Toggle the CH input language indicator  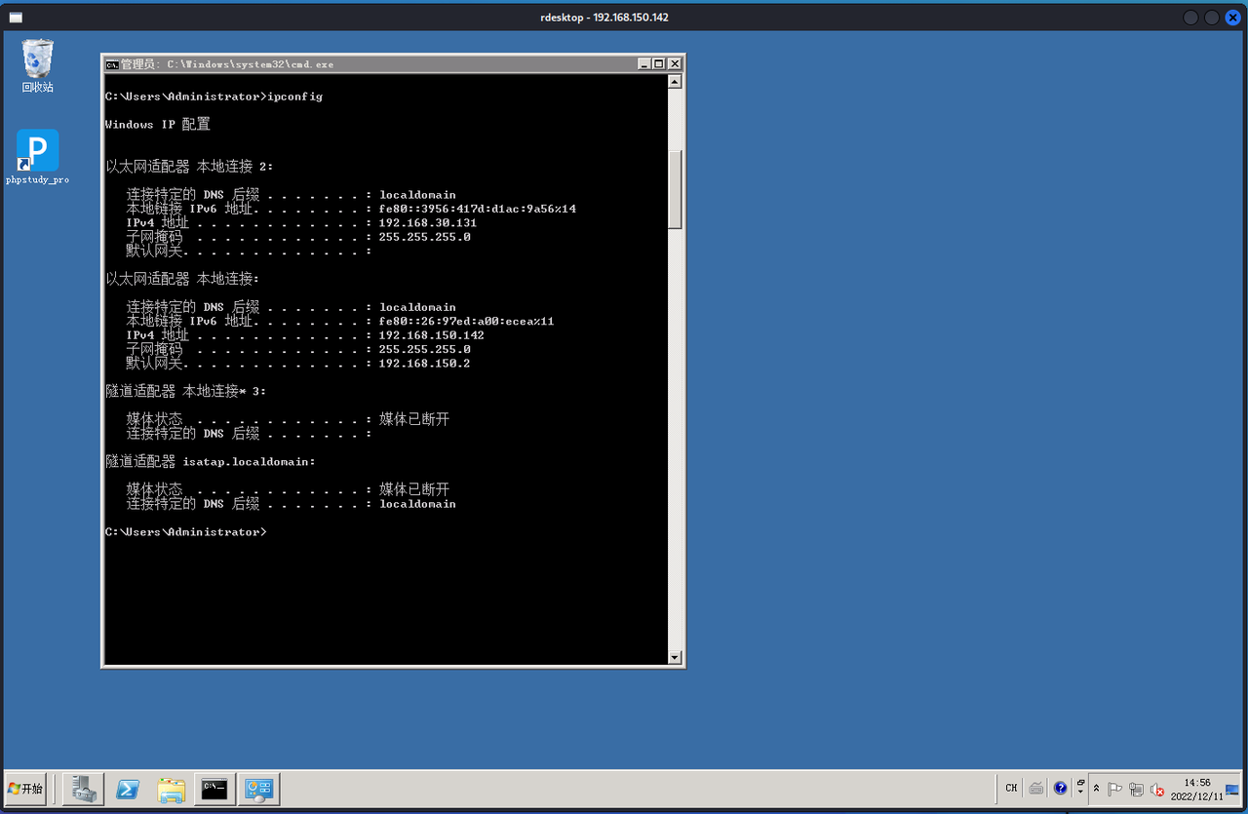coord(1011,788)
